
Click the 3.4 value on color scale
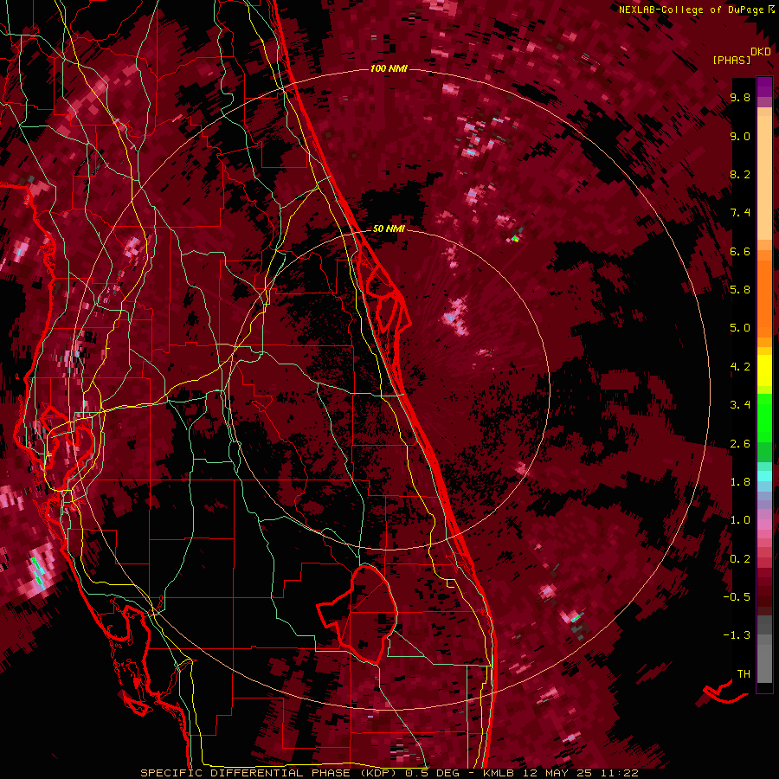tap(740, 405)
